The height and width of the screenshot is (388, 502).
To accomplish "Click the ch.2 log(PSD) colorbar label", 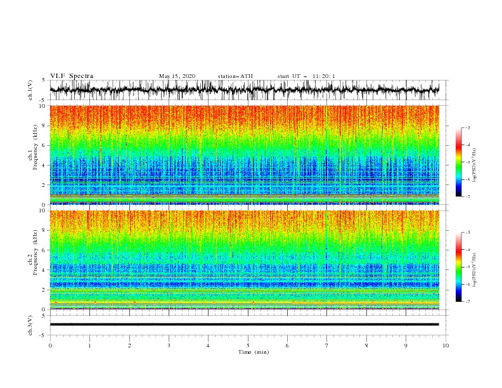I will [475, 270].
